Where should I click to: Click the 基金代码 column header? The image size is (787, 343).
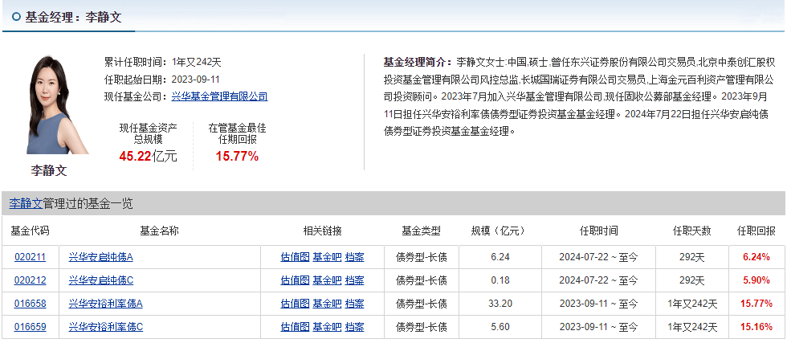coord(31,231)
